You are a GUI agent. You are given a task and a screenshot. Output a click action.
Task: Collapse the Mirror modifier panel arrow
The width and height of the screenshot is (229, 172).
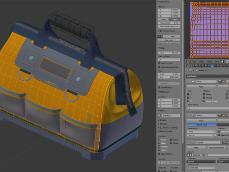188,81
